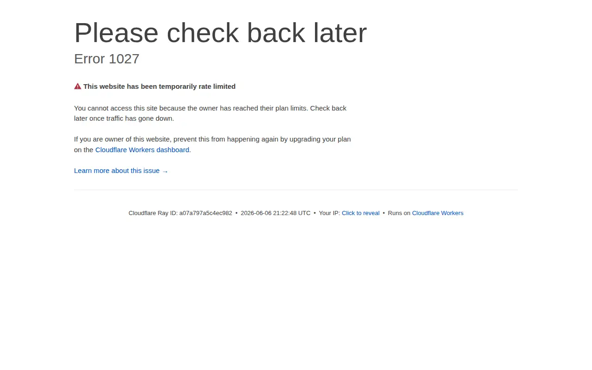
Task: Follow the footer Cloudflare Workers link
Action: pyautogui.click(x=438, y=213)
